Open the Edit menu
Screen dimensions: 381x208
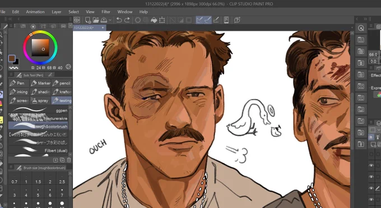pyautogui.click(x=16, y=12)
